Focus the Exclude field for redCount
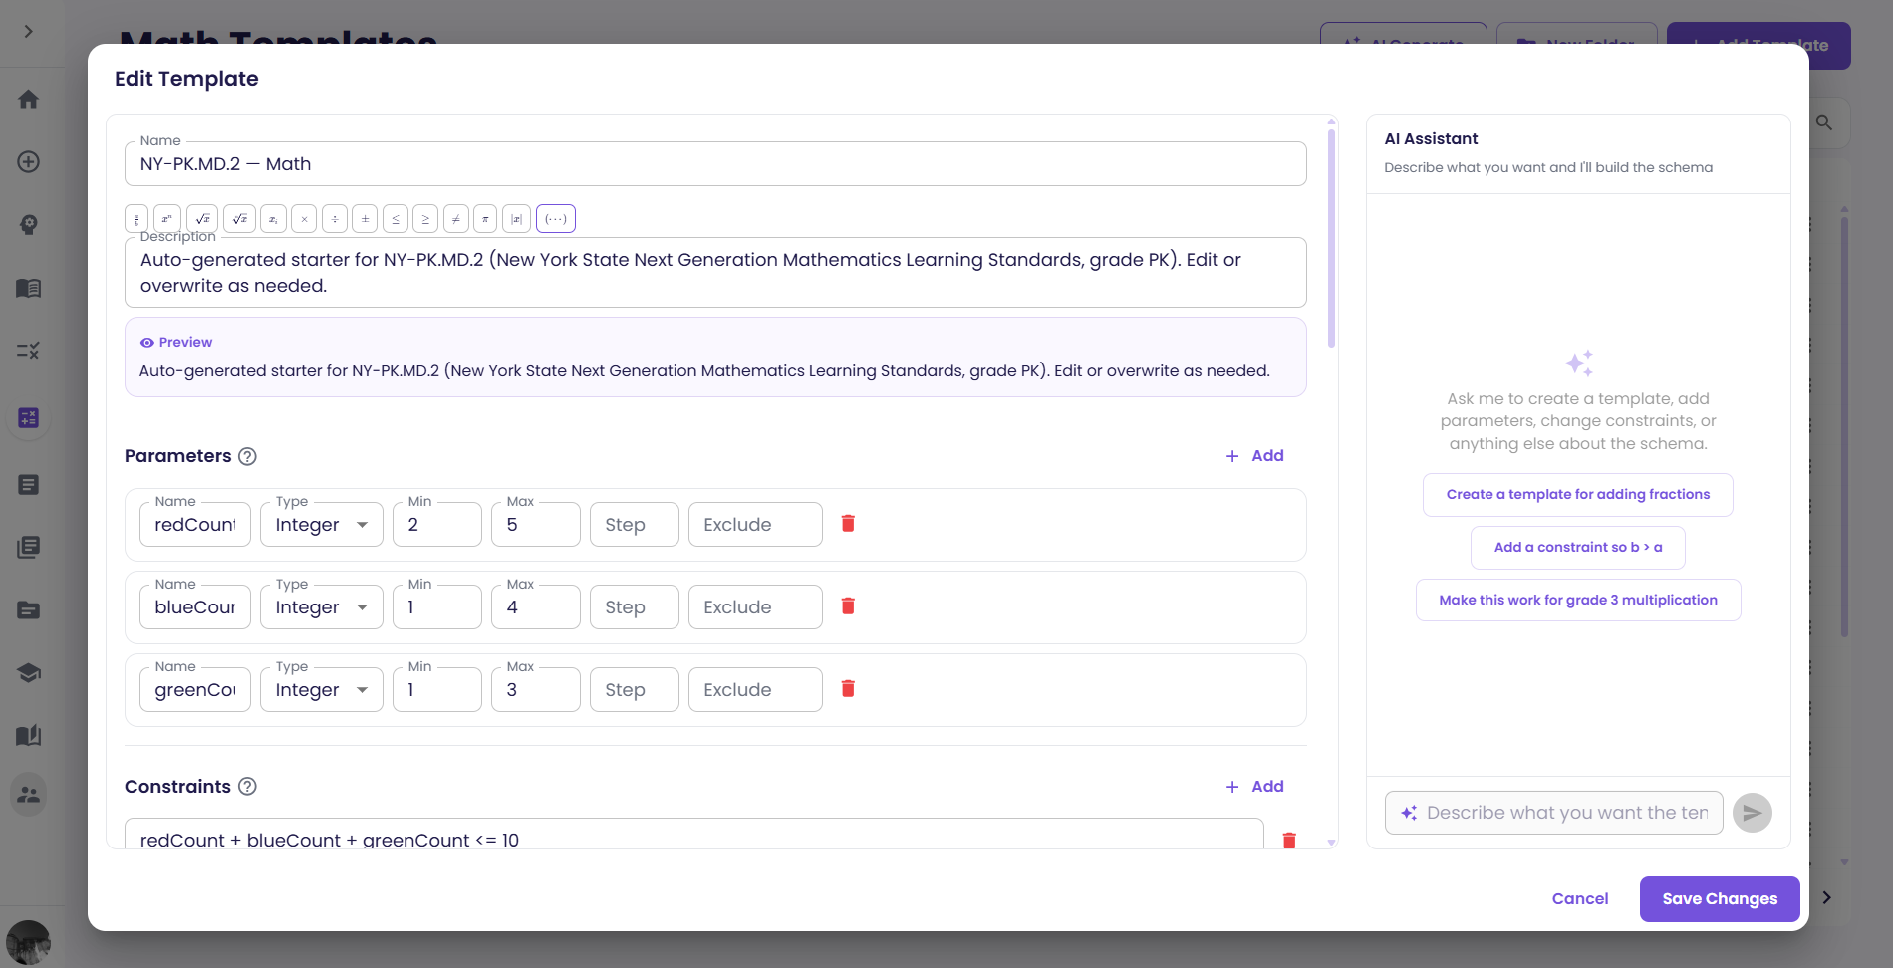This screenshot has width=1893, height=968. 755,525
